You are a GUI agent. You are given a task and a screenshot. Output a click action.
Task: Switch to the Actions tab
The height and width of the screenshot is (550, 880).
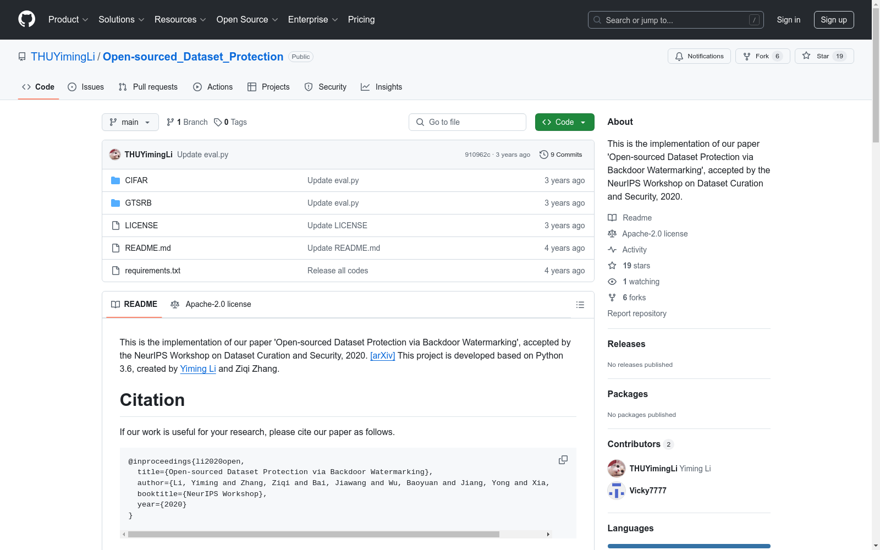(x=213, y=87)
